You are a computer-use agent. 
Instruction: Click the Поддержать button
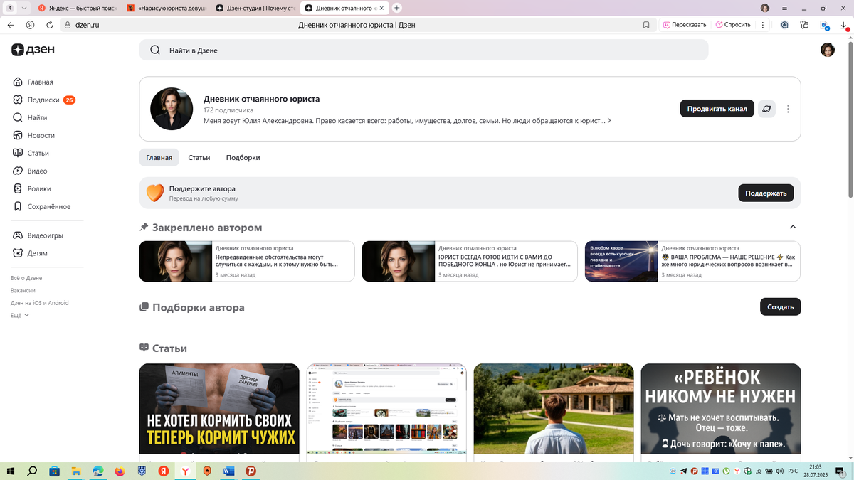[x=766, y=193]
